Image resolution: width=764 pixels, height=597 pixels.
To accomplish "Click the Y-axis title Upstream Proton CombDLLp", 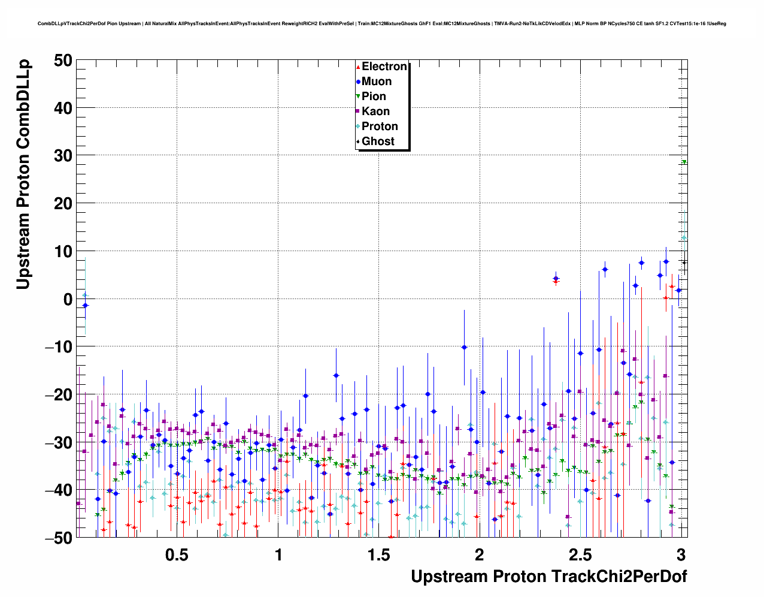I will pyautogui.click(x=23, y=174).
